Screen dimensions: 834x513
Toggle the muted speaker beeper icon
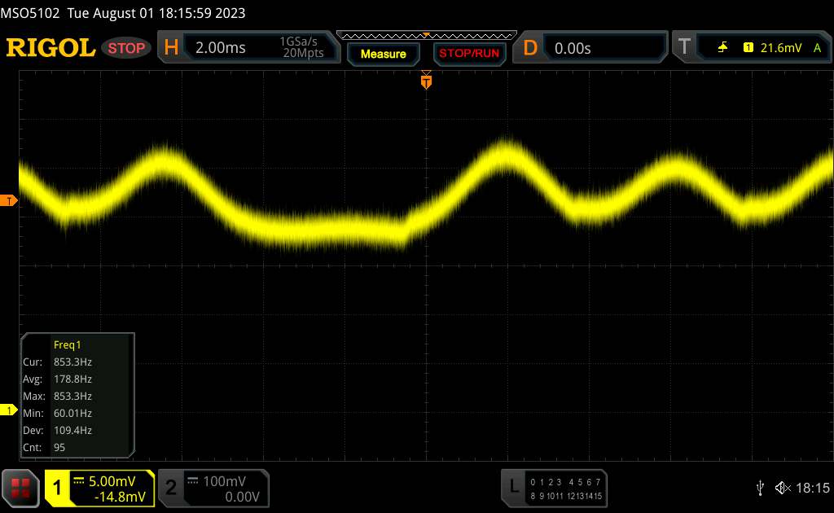click(782, 488)
